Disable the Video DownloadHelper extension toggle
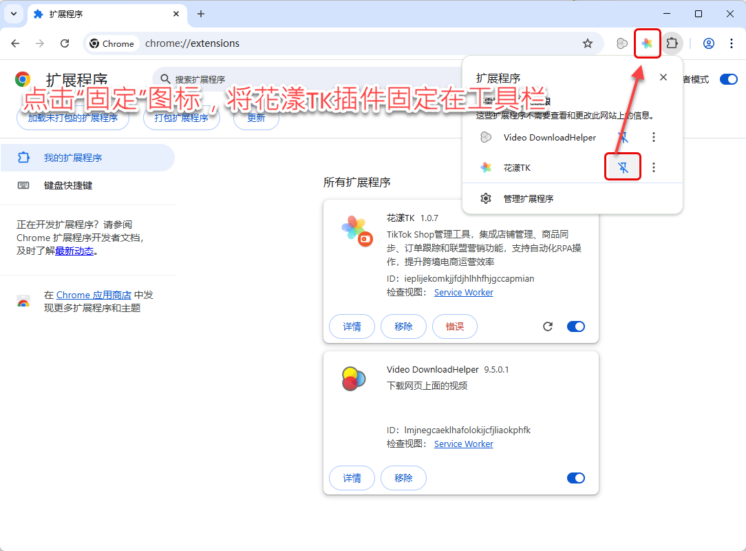Image resolution: width=746 pixels, height=551 pixels. point(576,478)
